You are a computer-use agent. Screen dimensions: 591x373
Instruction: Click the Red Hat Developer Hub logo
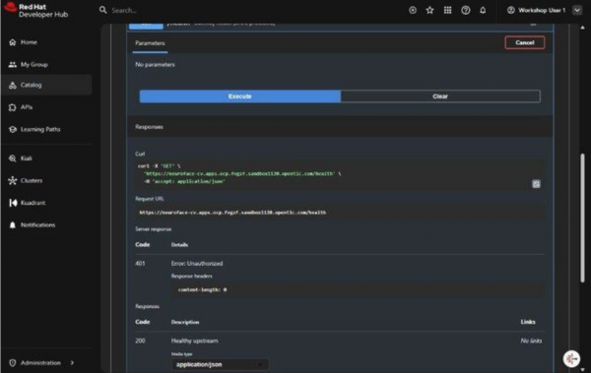pos(36,10)
